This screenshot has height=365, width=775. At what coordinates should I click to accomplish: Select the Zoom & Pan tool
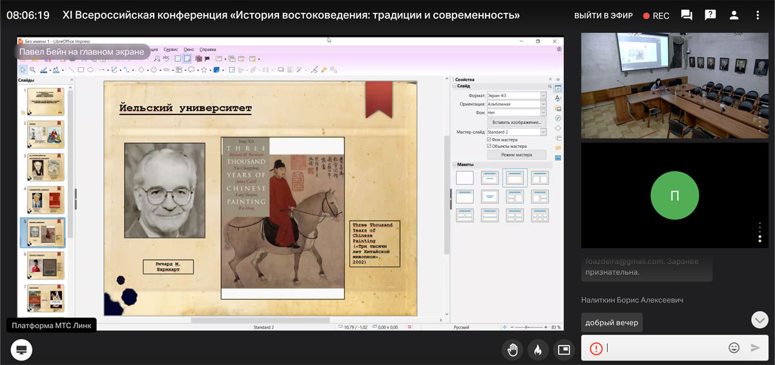pos(32,70)
